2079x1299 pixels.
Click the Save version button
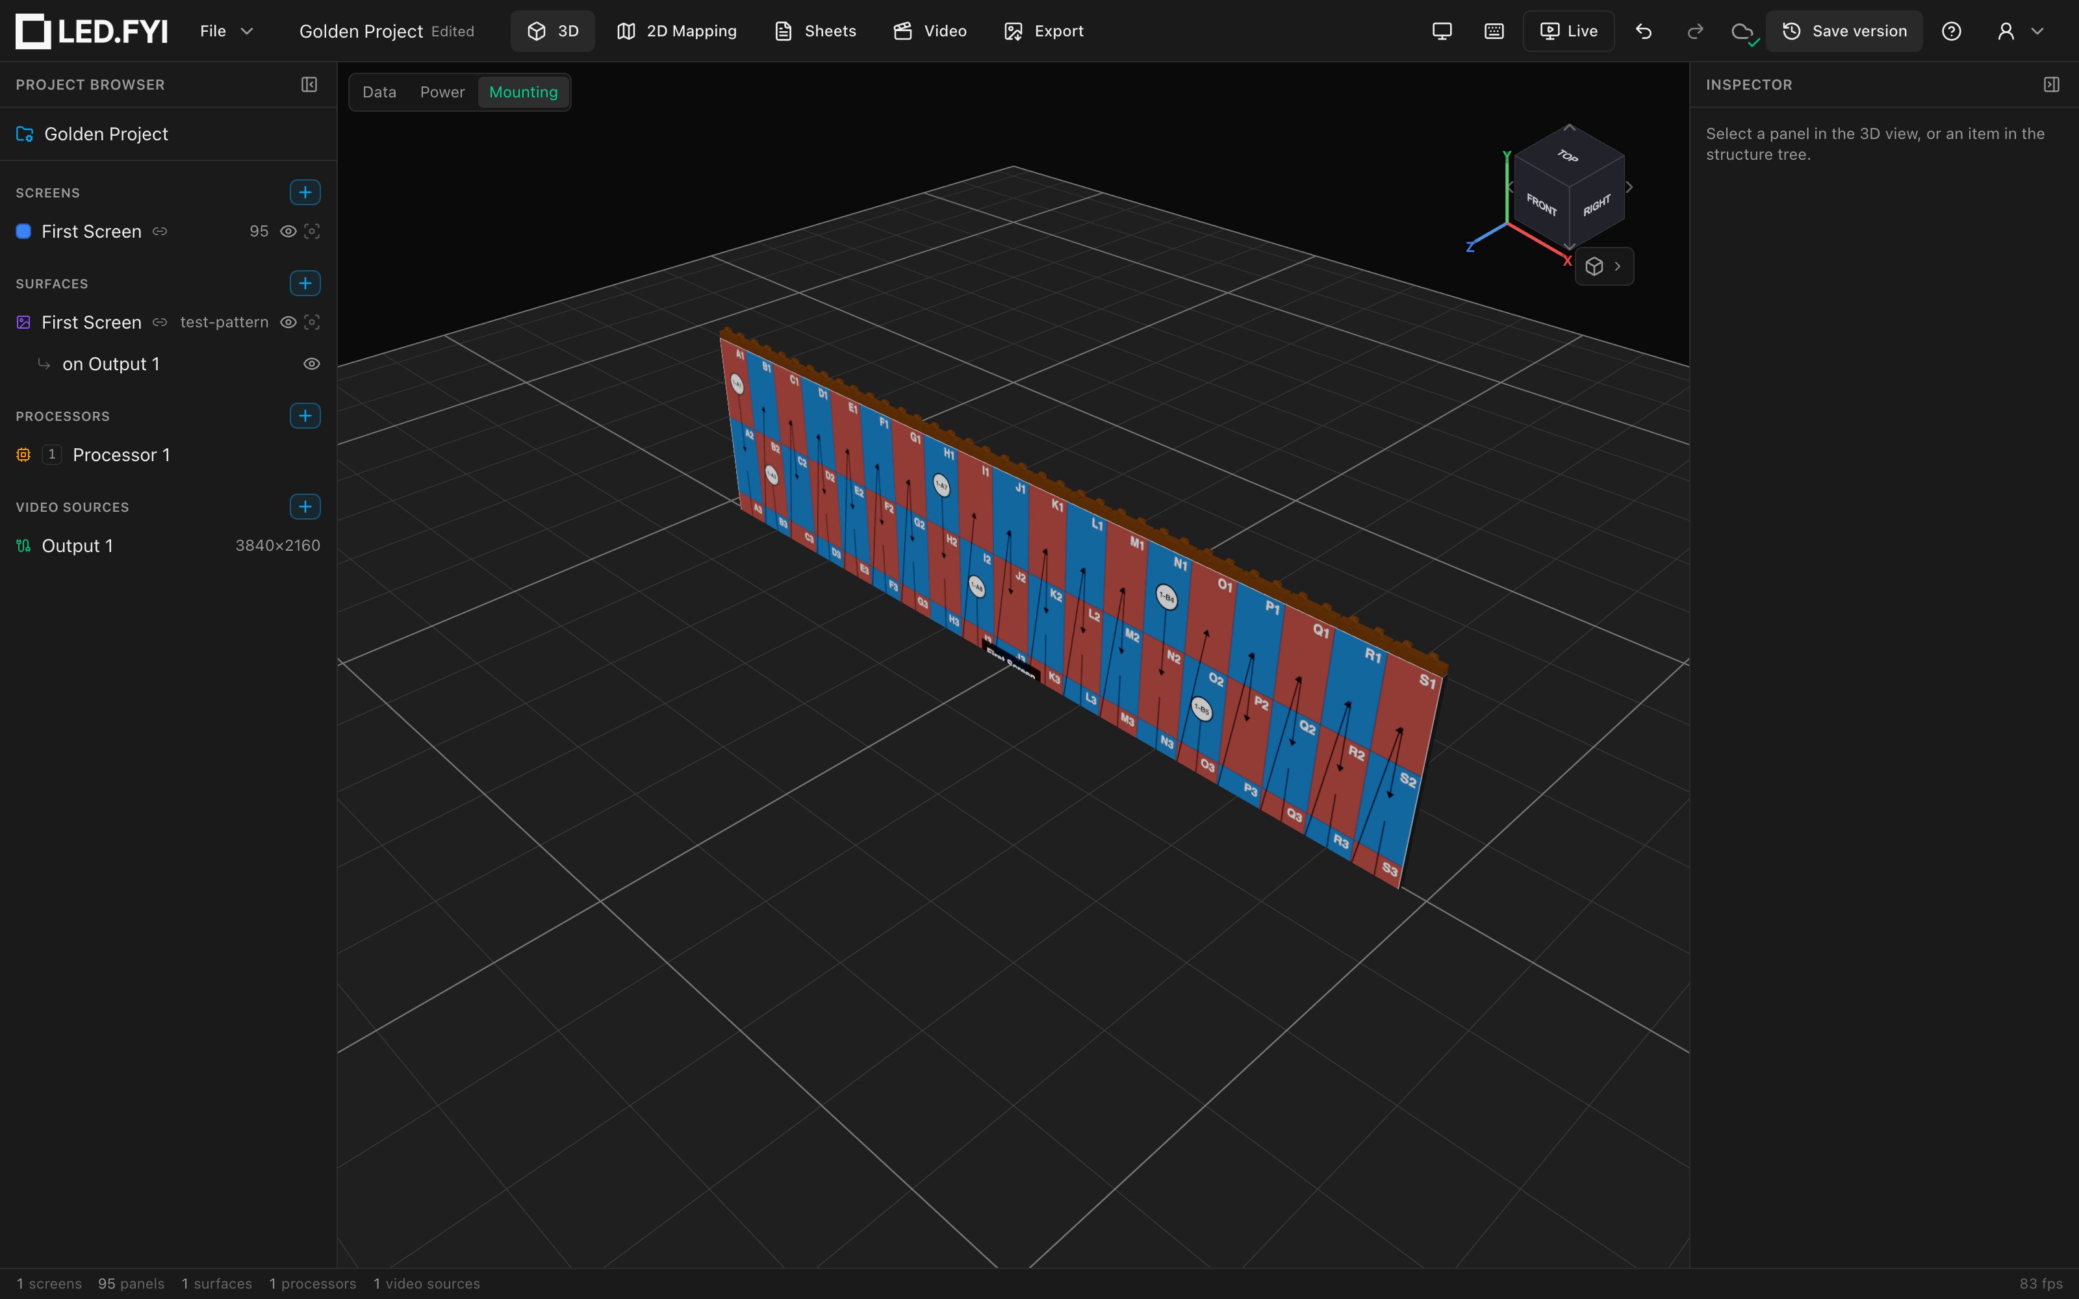pos(1844,31)
